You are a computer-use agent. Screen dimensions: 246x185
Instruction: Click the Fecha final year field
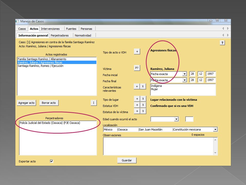211,80
